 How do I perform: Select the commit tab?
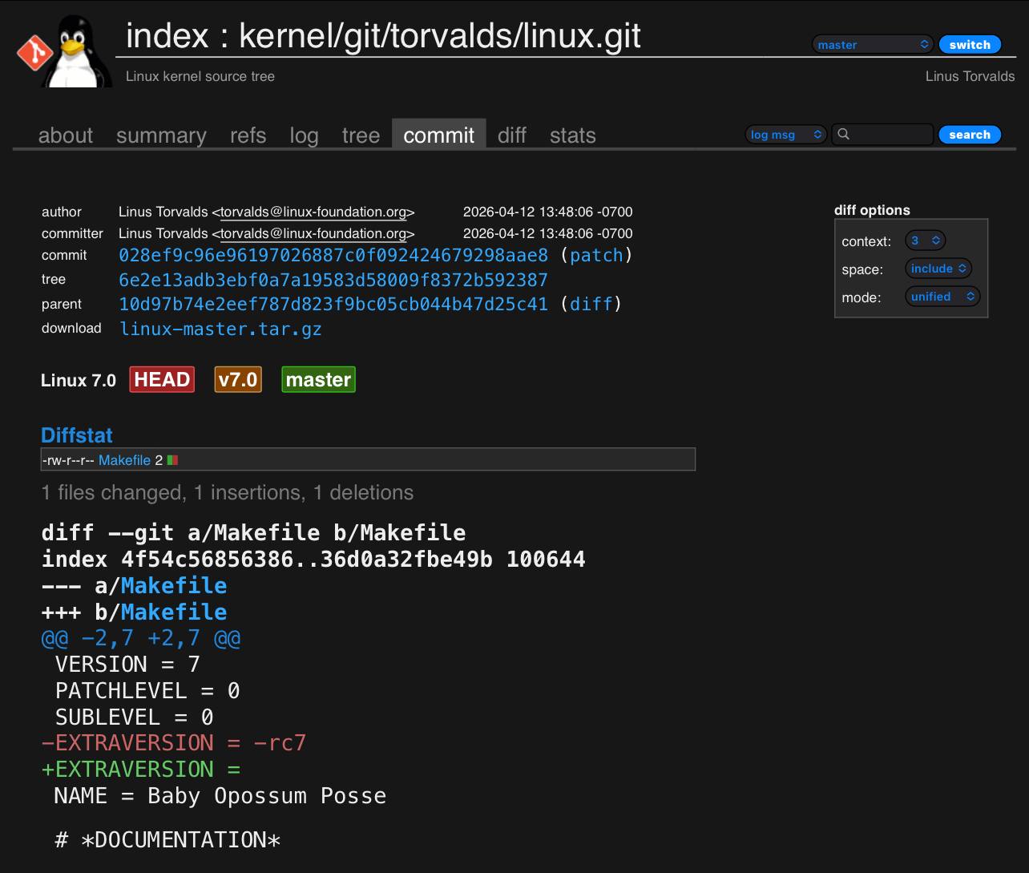(x=439, y=135)
